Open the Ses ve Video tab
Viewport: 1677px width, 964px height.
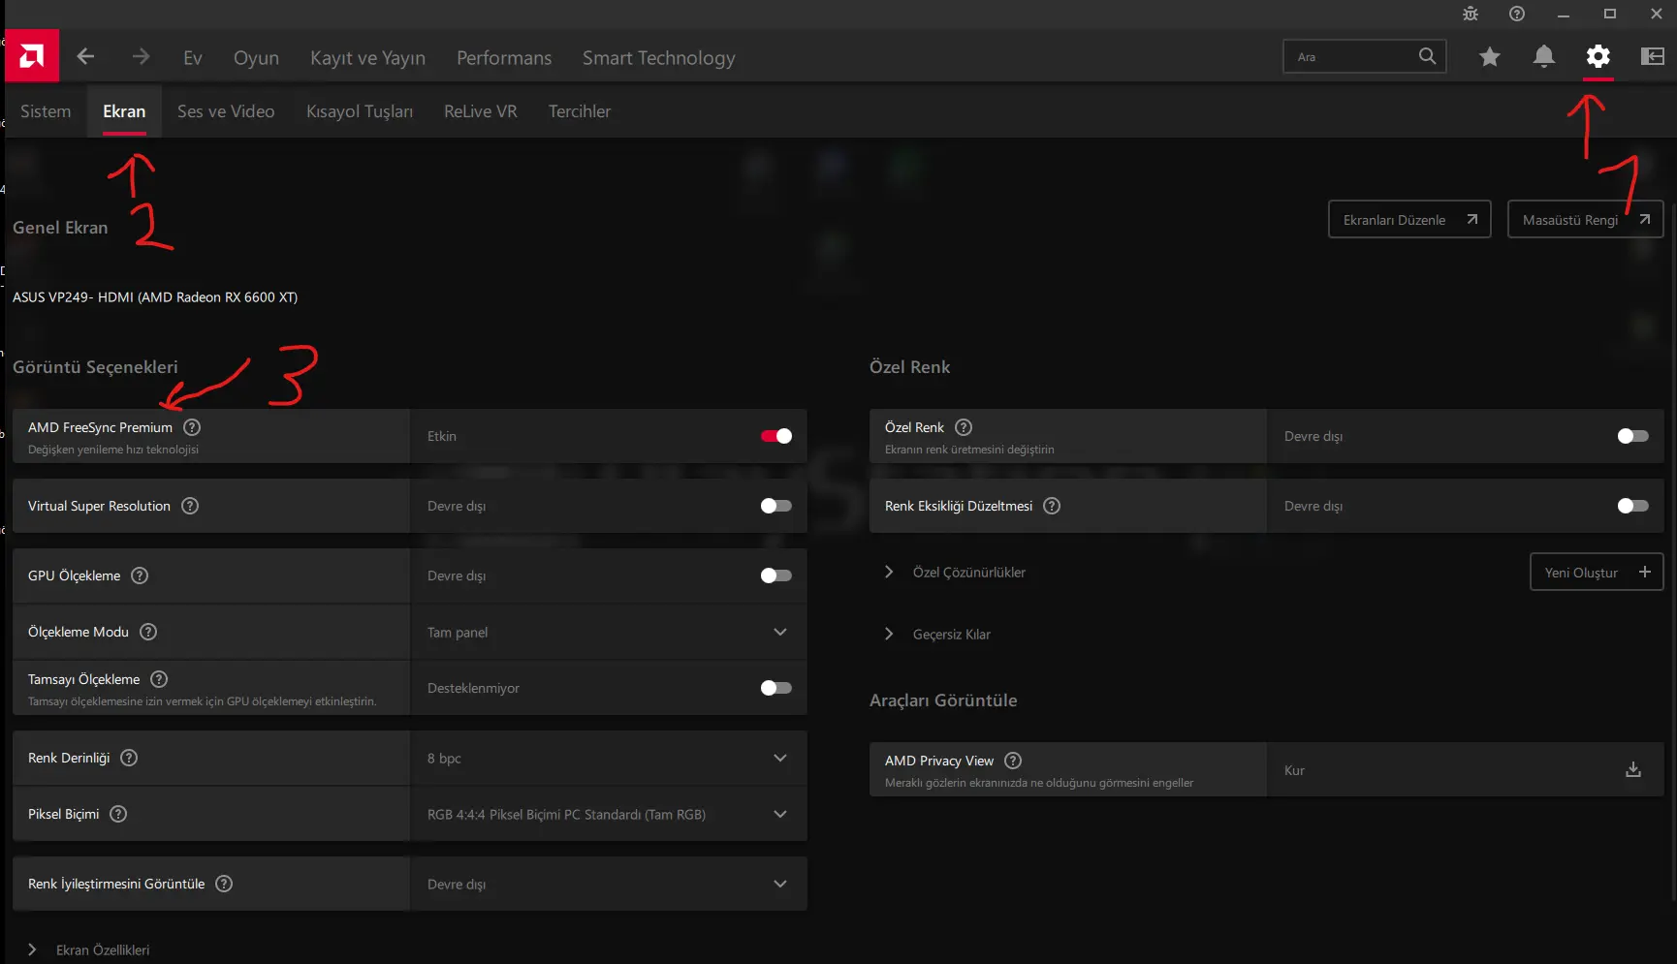click(226, 111)
